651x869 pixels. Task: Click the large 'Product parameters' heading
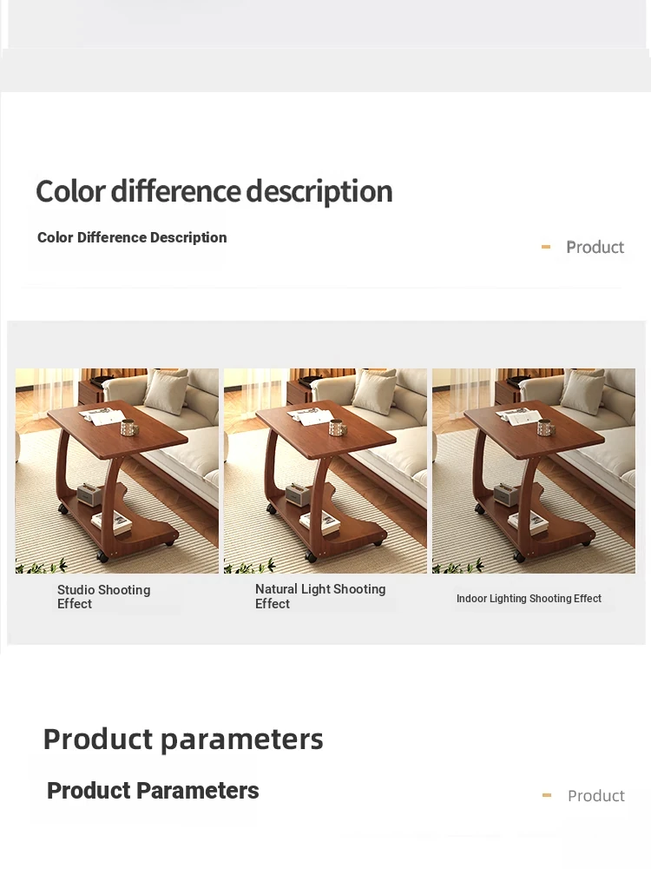point(183,740)
